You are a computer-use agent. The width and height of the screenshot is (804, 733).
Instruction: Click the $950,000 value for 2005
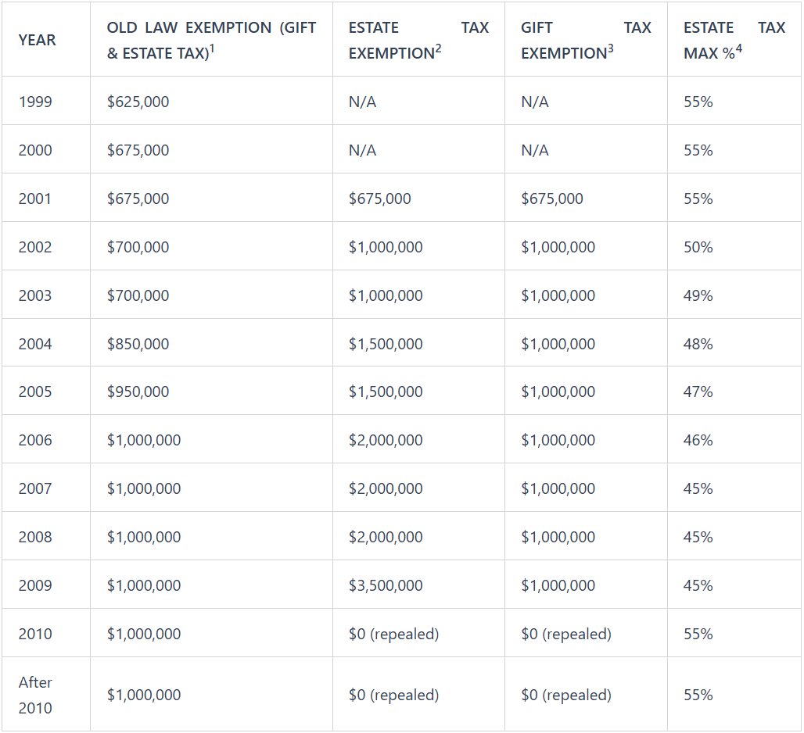[x=138, y=392]
